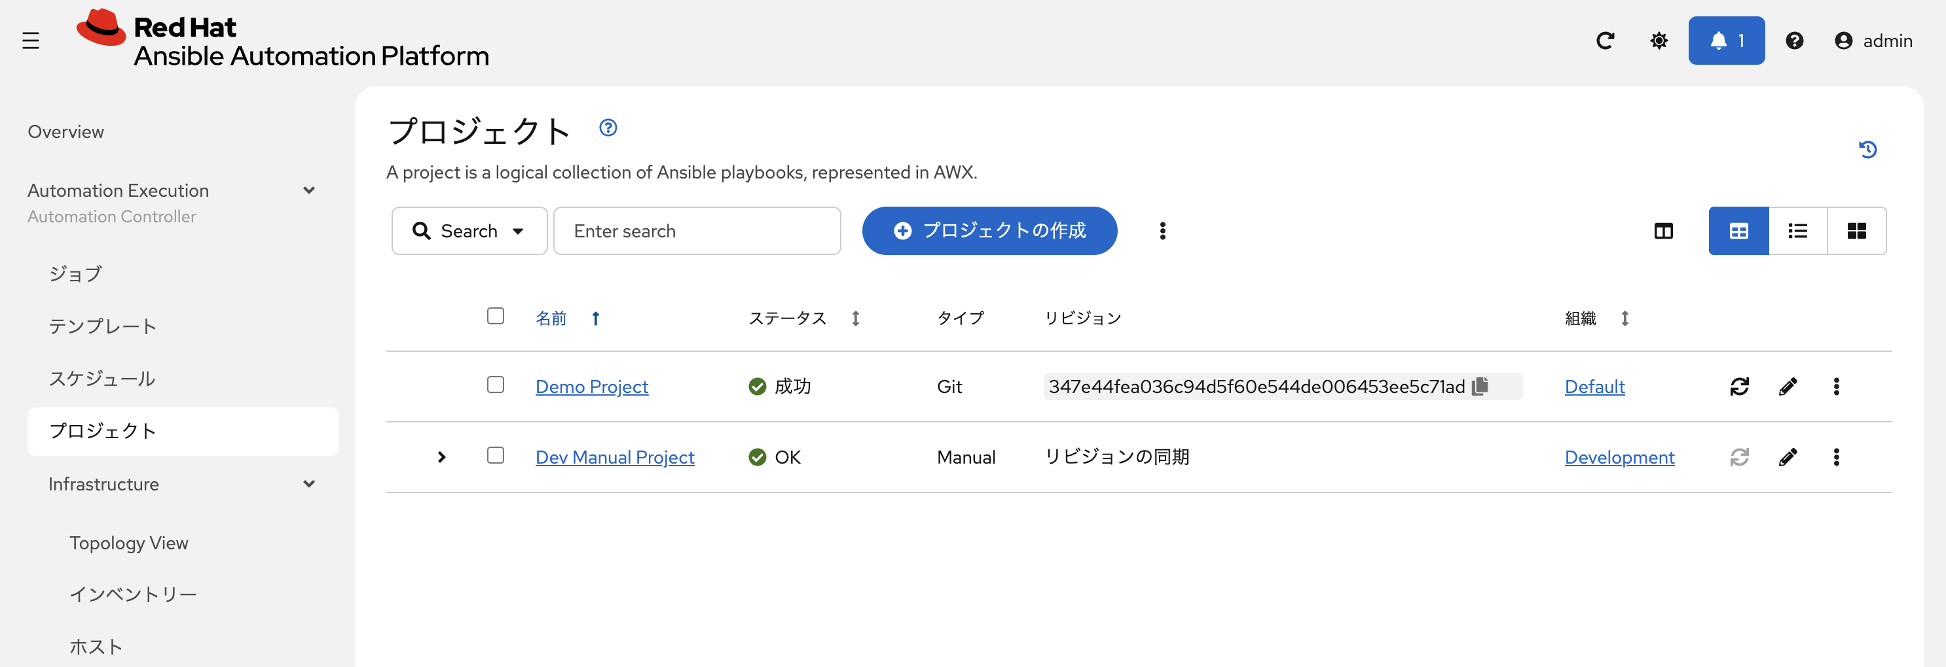Open the Search filter type dropdown

click(x=469, y=231)
